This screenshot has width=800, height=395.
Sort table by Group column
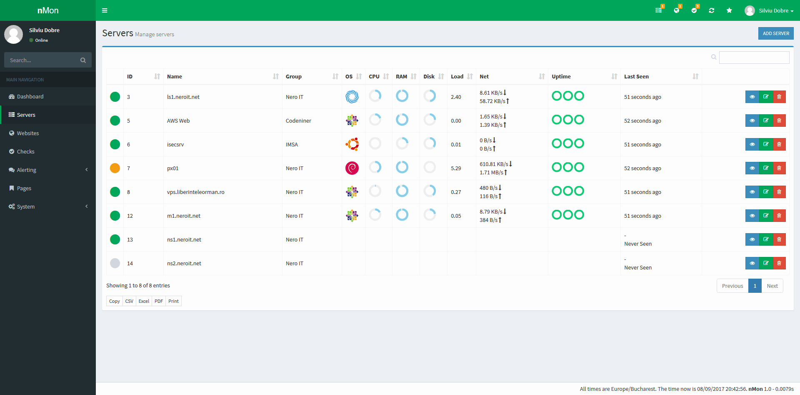click(x=312, y=76)
